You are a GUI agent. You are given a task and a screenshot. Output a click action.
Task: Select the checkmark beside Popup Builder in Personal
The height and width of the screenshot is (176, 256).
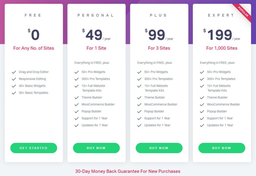point(77,111)
